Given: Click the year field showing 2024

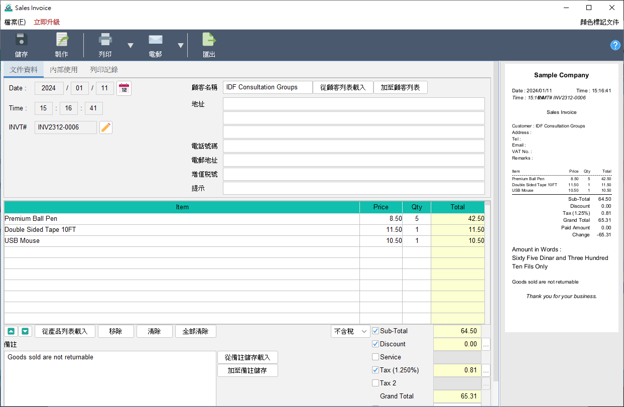Looking at the screenshot, I should (x=49, y=88).
